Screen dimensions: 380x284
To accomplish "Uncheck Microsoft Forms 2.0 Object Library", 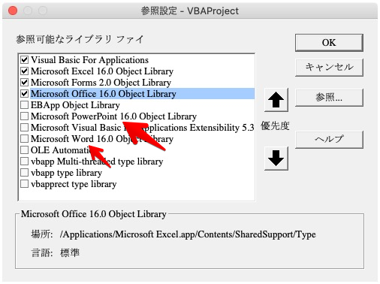I will coord(24,83).
